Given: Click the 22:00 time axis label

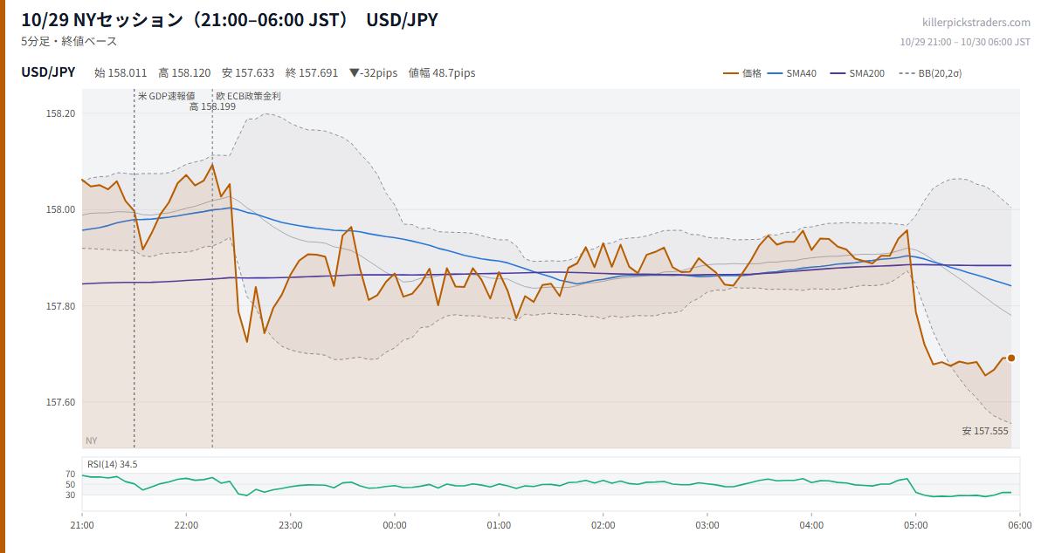Looking at the screenshot, I should point(186,525).
